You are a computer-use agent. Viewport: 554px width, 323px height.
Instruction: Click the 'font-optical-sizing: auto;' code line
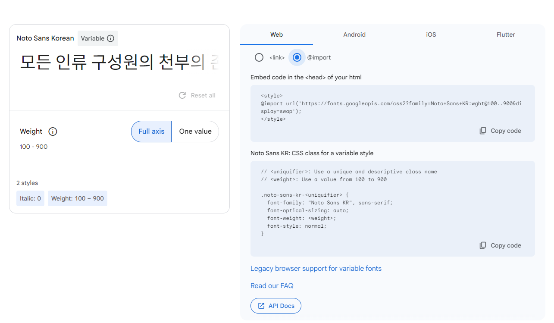coord(308,210)
